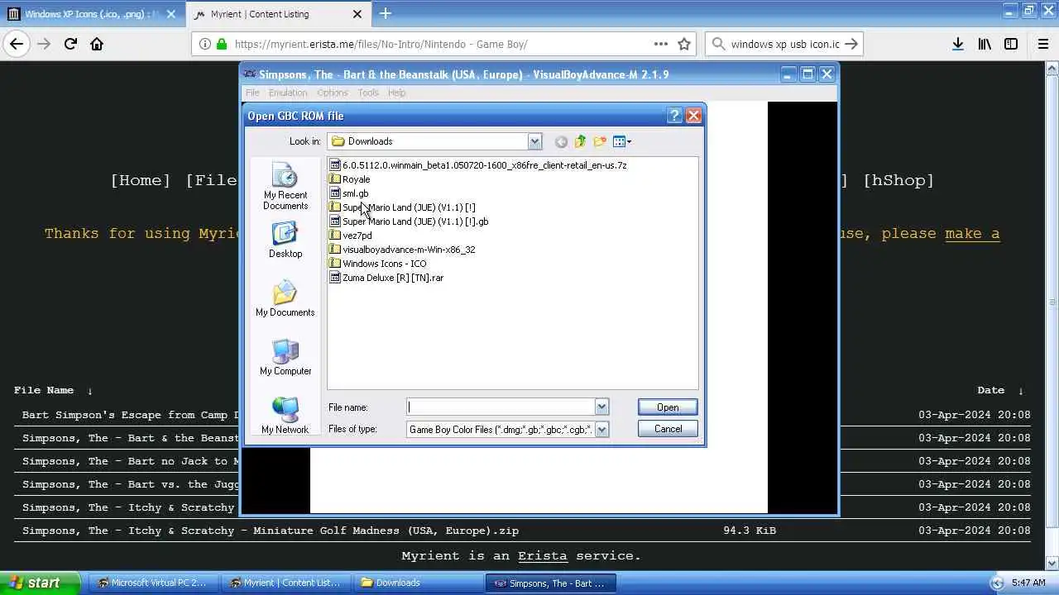Submit search with the search box arrow
This screenshot has width=1059, height=595.
coord(852,45)
